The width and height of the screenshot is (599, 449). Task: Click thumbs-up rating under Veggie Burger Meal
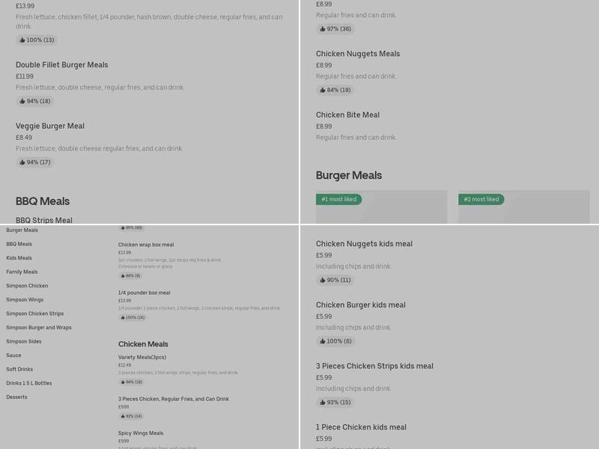35,162
